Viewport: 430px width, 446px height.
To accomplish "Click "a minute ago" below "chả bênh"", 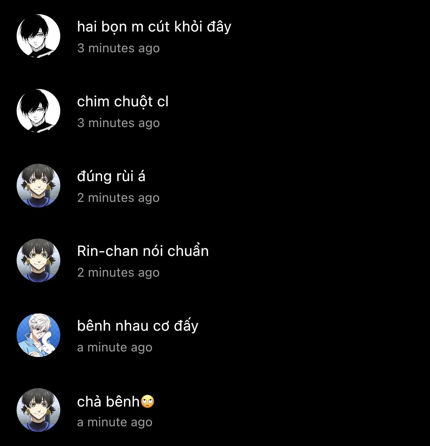I will 115,422.
